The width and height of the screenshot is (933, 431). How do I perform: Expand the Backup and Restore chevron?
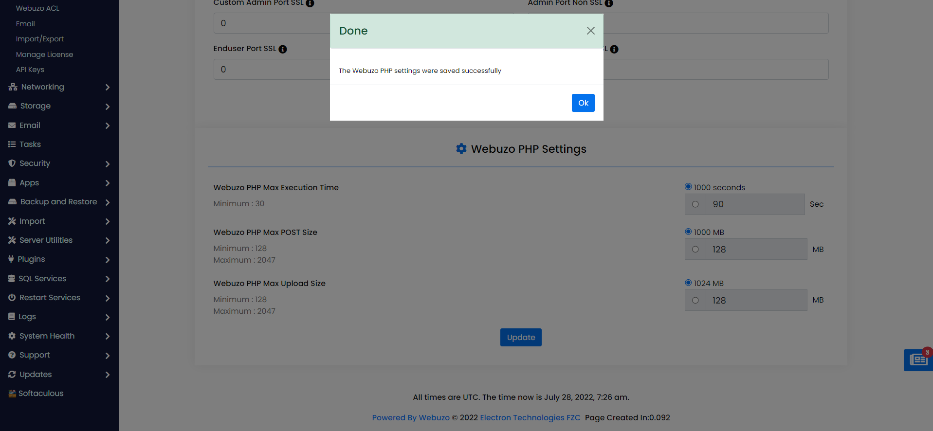108,202
